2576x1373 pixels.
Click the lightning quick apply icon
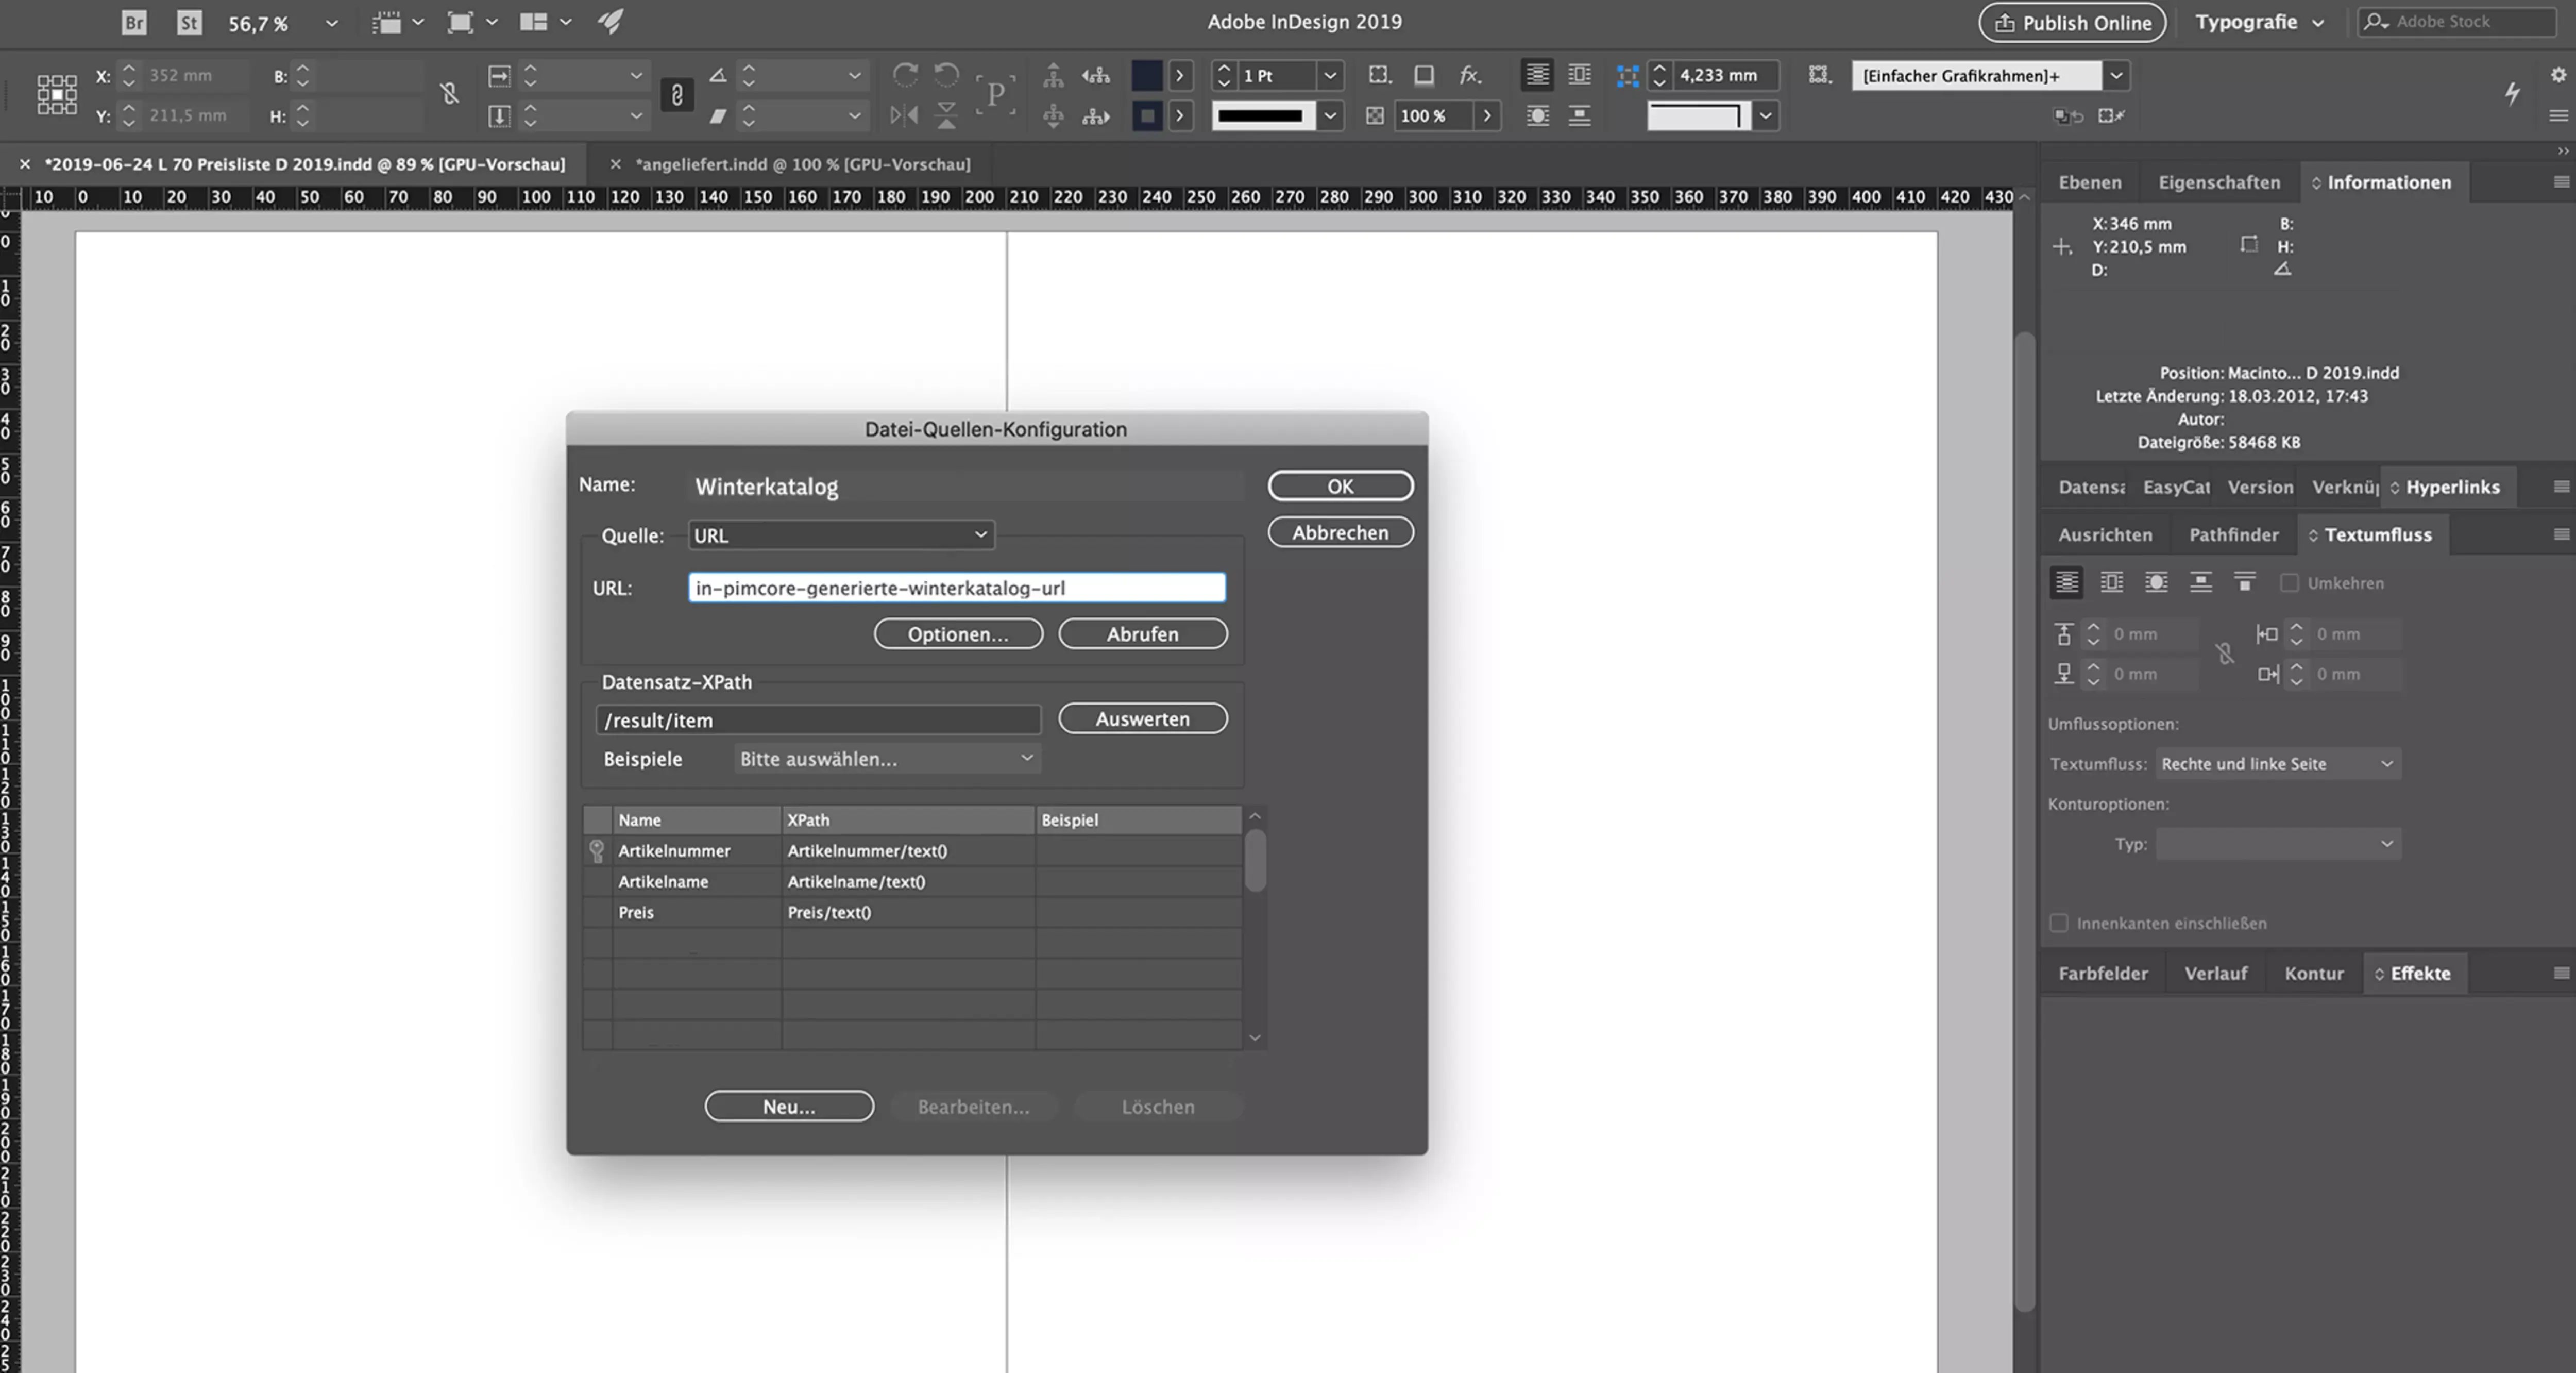pos(2512,94)
